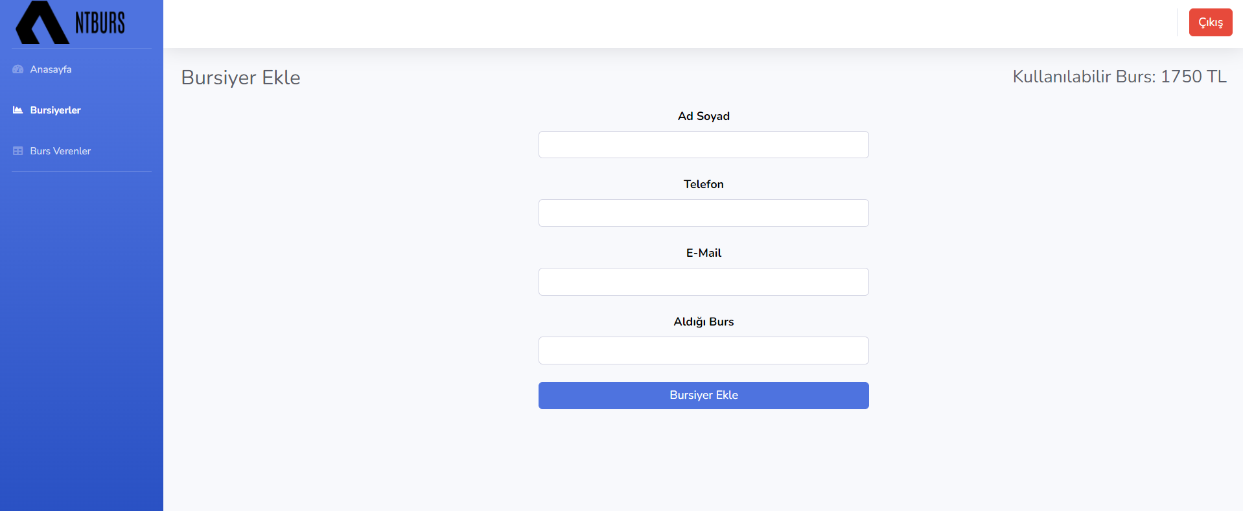Click the Telefon field label
This screenshot has height=511, width=1243.
coord(703,184)
